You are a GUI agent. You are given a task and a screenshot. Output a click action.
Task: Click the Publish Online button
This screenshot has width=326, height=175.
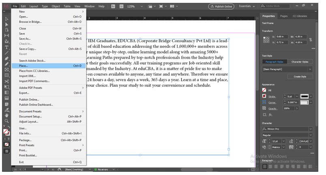(221, 6)
